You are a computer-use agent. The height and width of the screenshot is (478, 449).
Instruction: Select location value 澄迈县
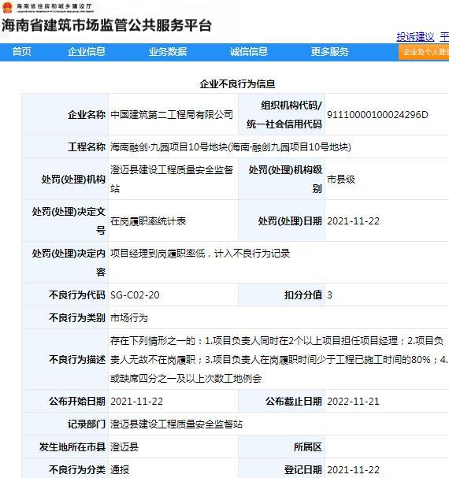(x=124, y=447)
